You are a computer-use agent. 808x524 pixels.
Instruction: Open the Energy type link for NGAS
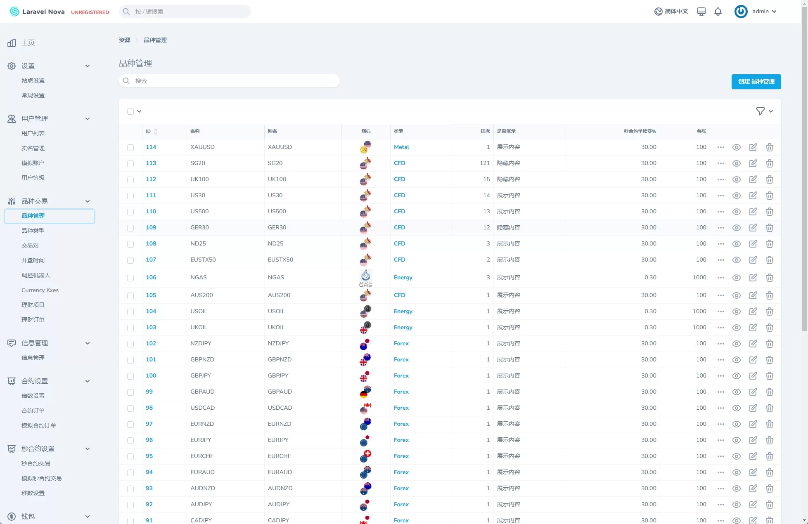click(x=403, y=278)
